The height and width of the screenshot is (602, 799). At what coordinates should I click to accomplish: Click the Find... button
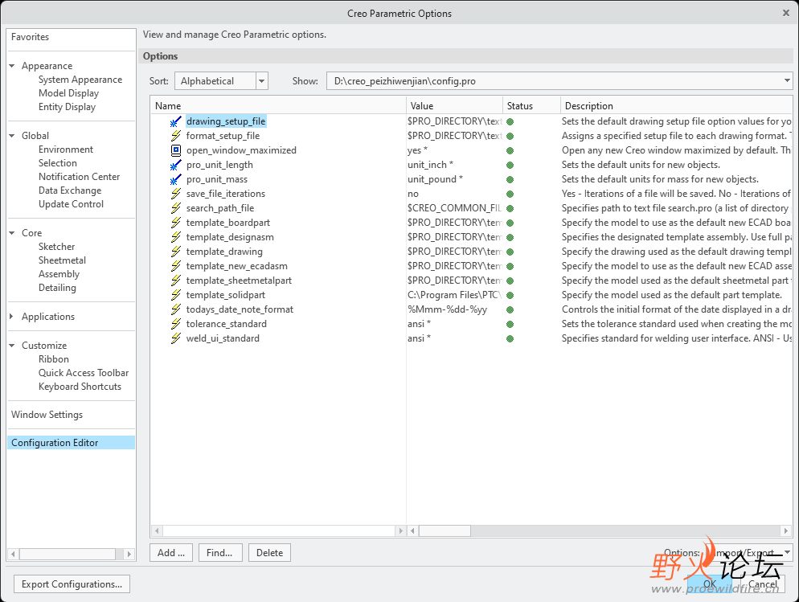219,553
